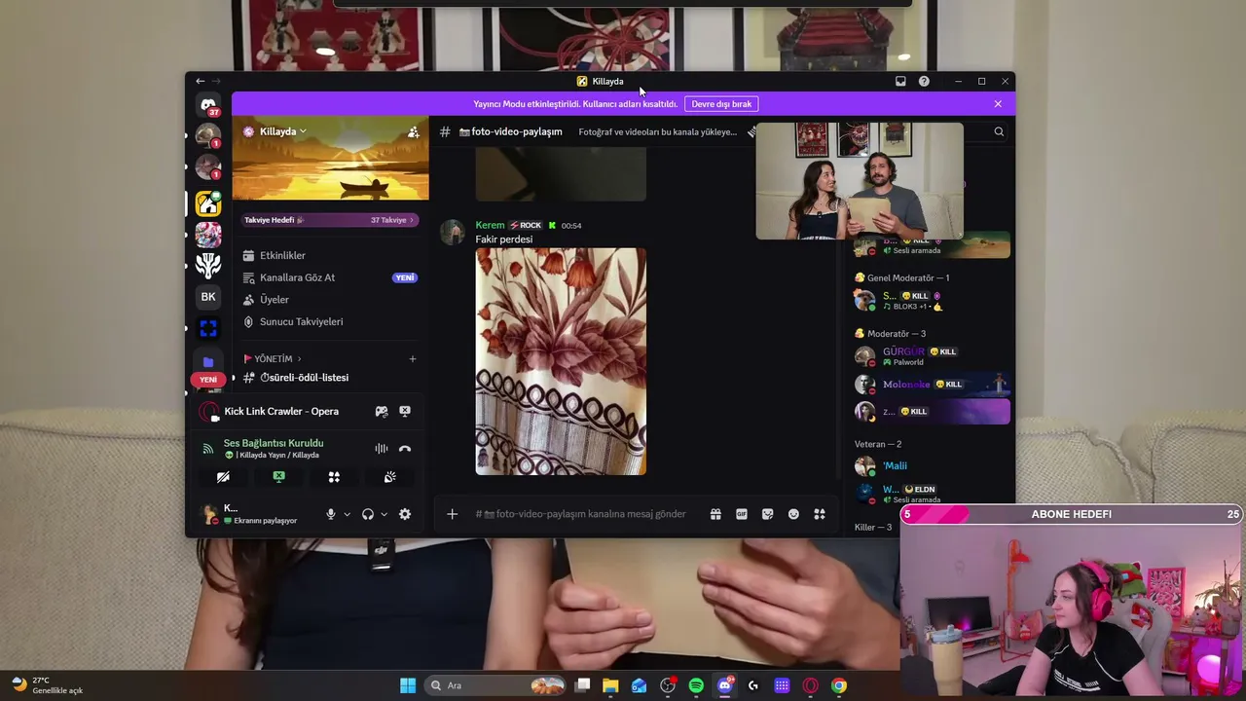Viewport: 1246px width, 701px height.
Task: Click the message input field
Action: (580, 514)
